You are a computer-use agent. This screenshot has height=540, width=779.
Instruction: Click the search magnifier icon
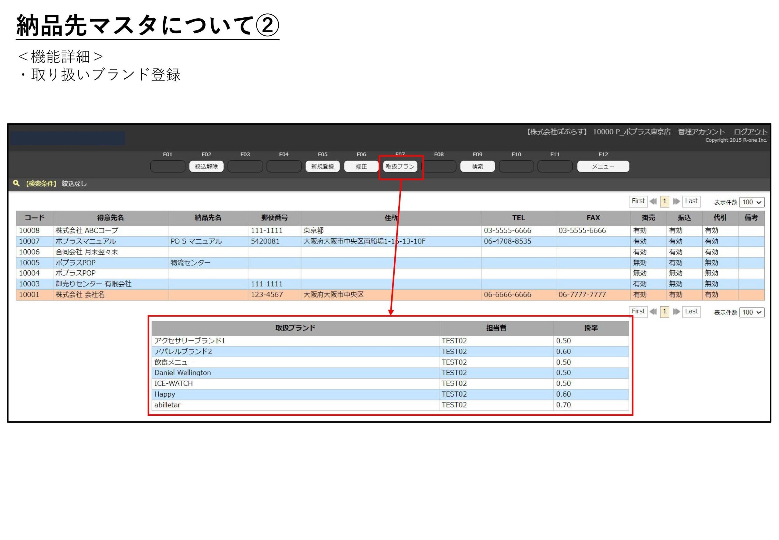tap(16, 183)
